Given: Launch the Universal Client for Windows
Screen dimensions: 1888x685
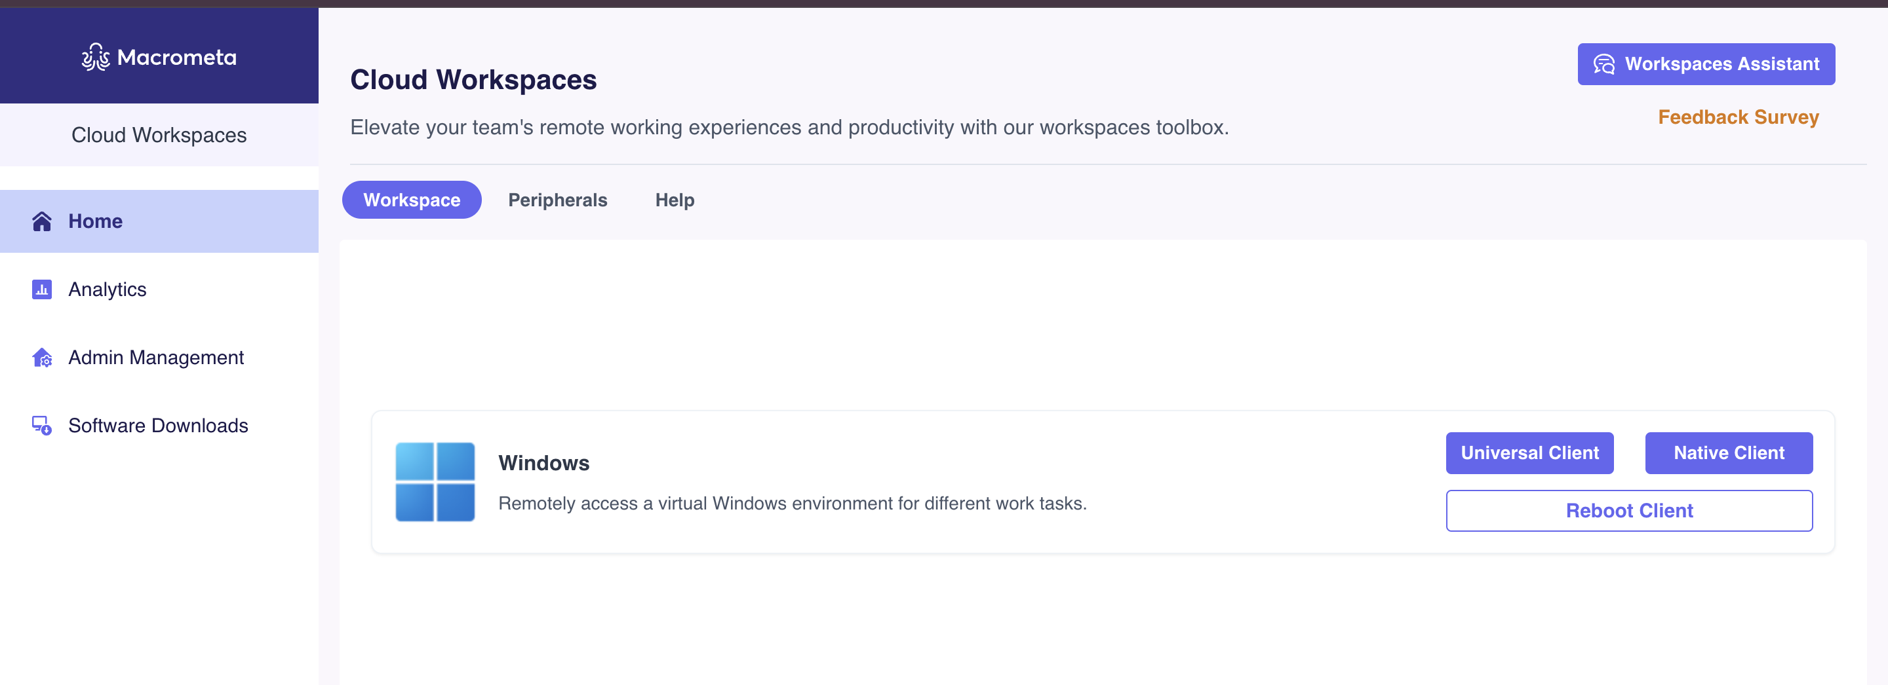Looking at the screenshot, I should 1529,453.
